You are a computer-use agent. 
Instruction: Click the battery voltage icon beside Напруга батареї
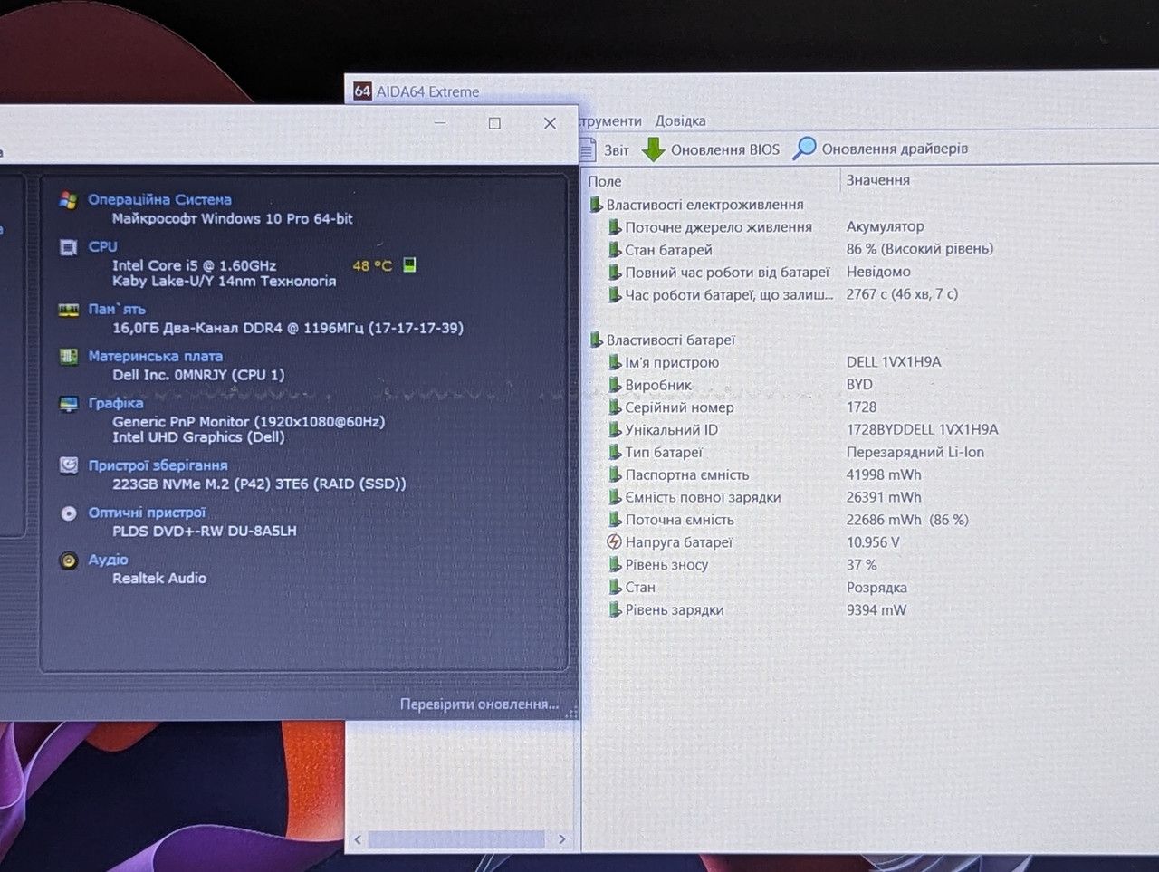(x=614, y=542)
